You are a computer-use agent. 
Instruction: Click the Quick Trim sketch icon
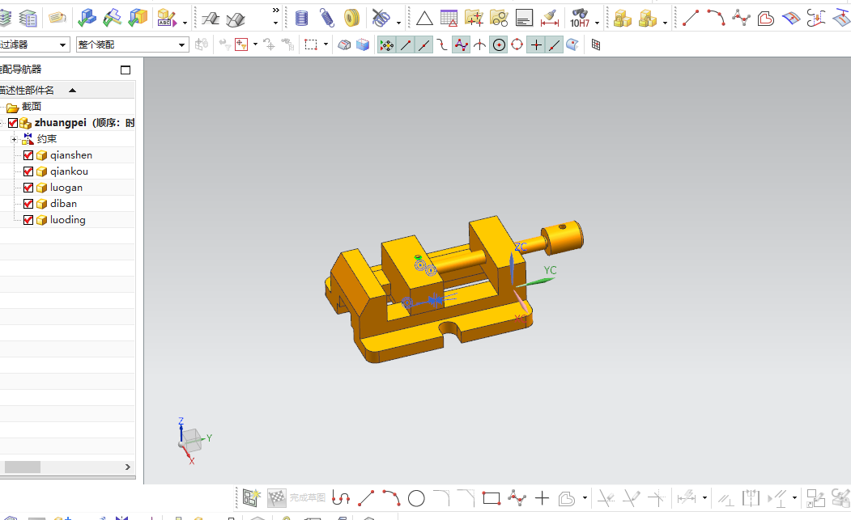coord(606,498)
